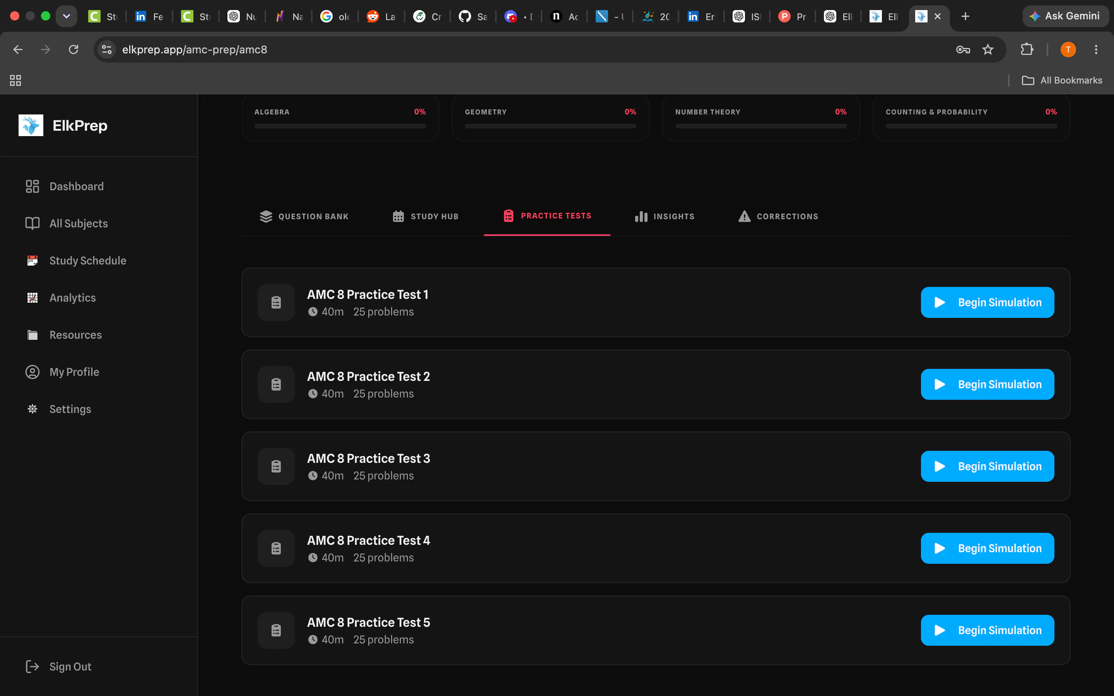Switch to the Google search tab
This screenshot has height=696, width=1114.
click(335, 17)
